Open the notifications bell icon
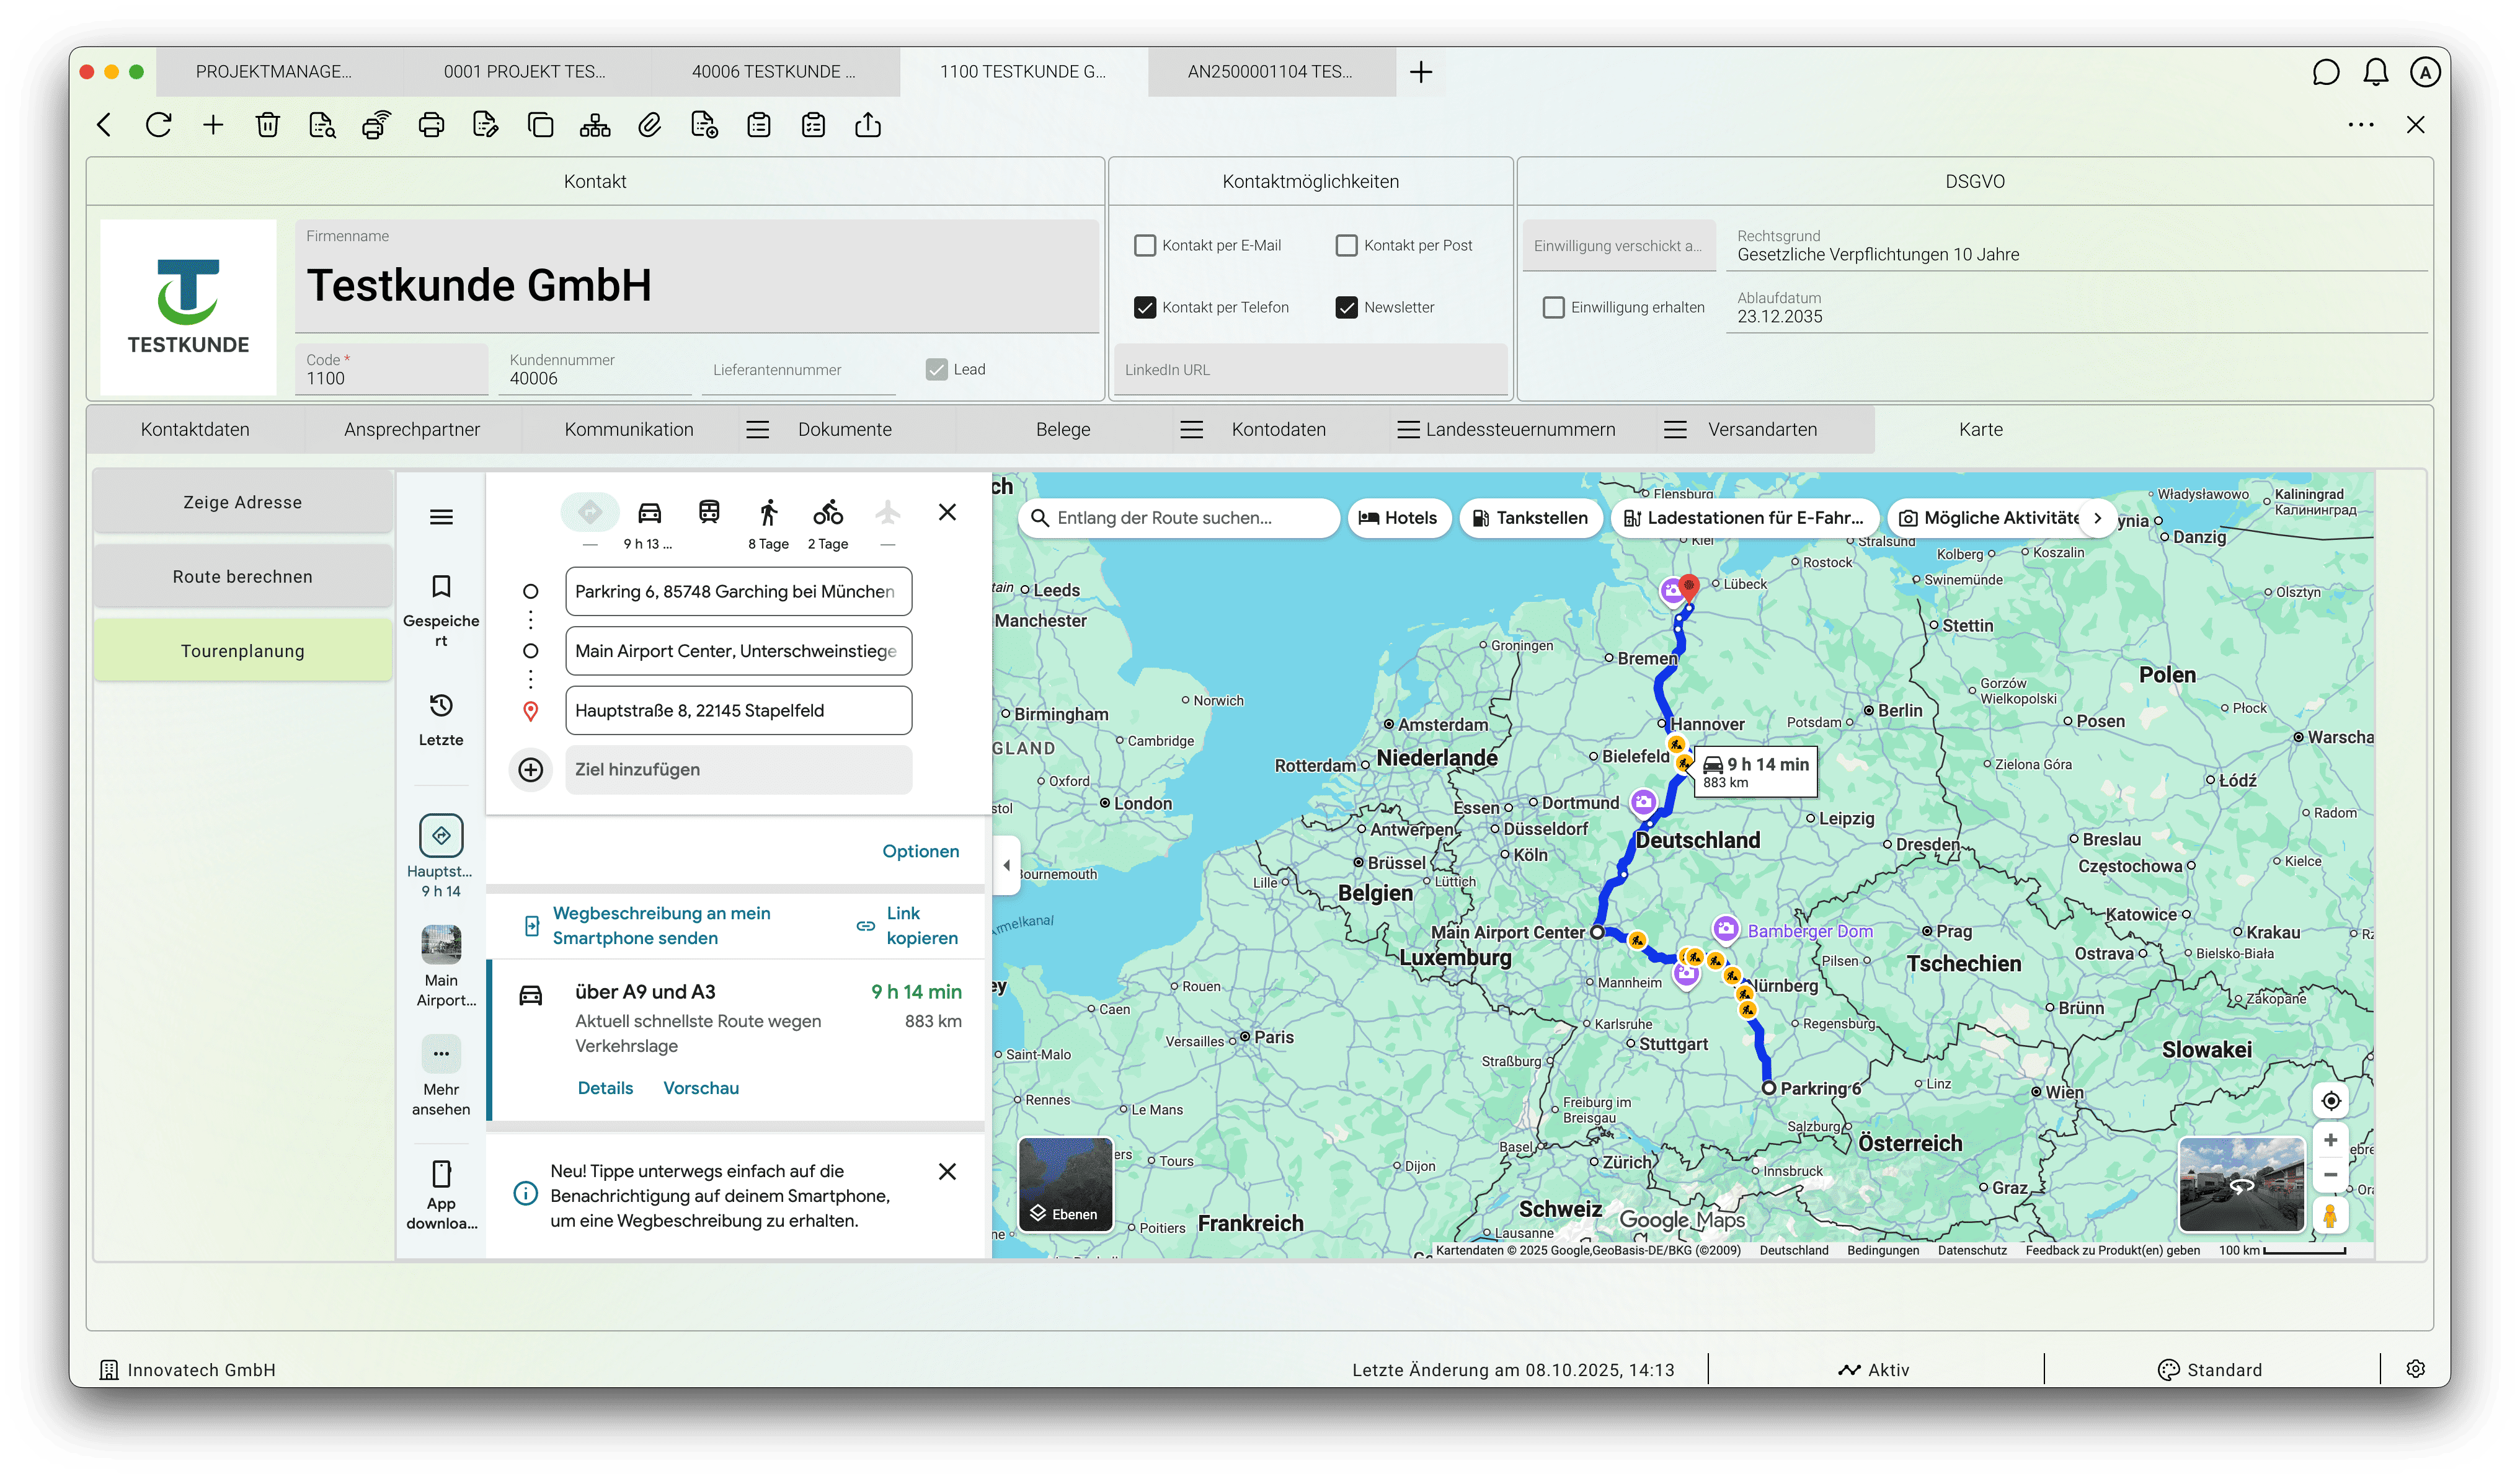The width and height of the screenshot is (2520, 1479). point(2376,72)
